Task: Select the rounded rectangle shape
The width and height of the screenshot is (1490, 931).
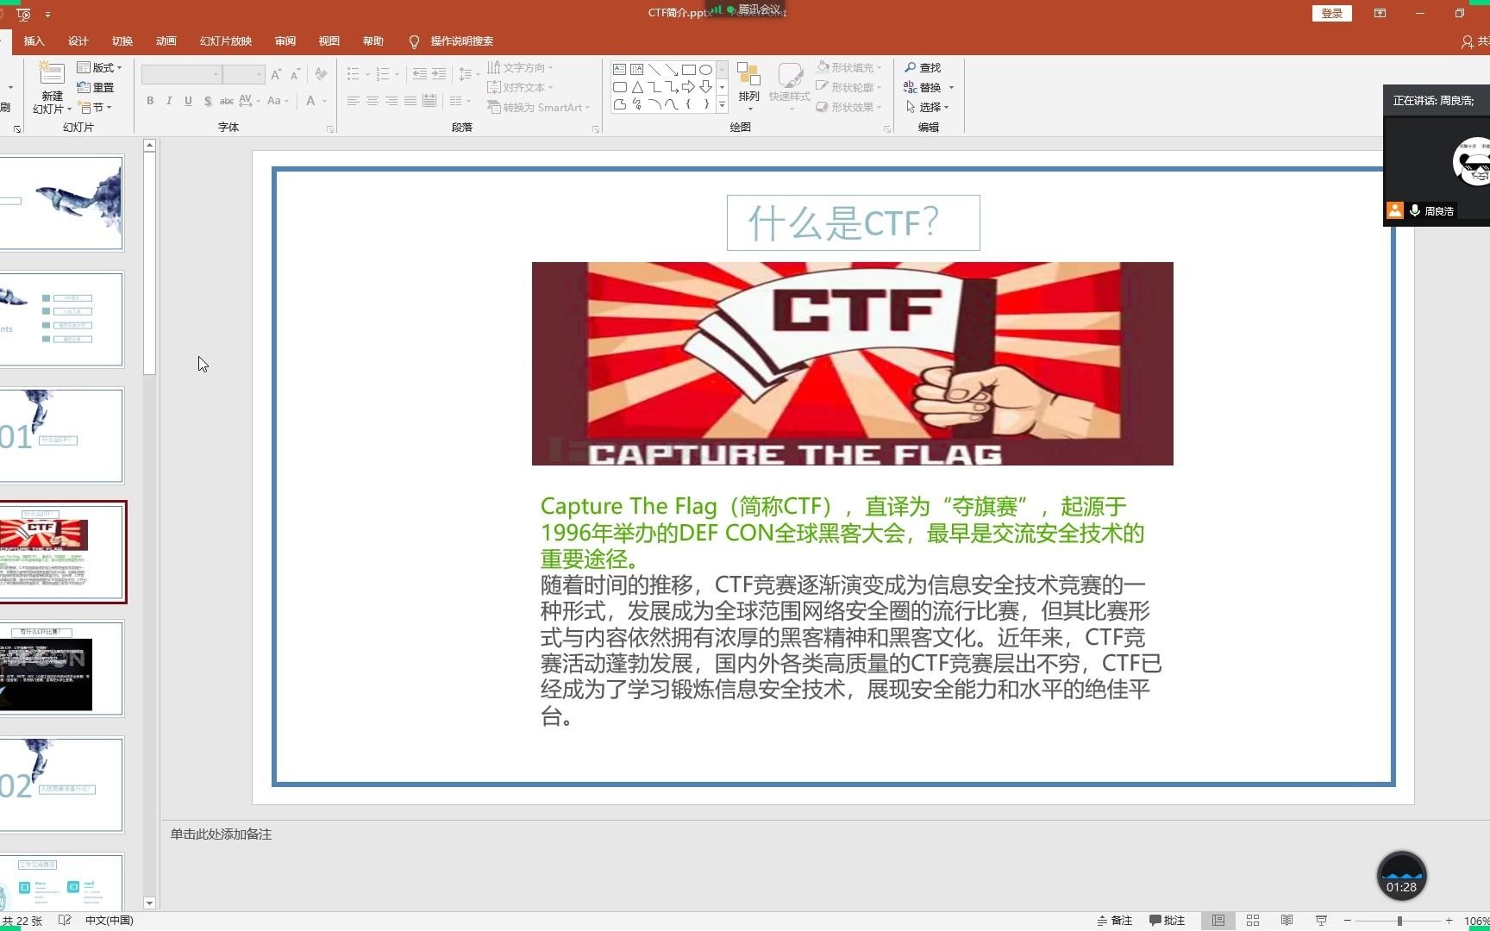Action: coord(619,87)
